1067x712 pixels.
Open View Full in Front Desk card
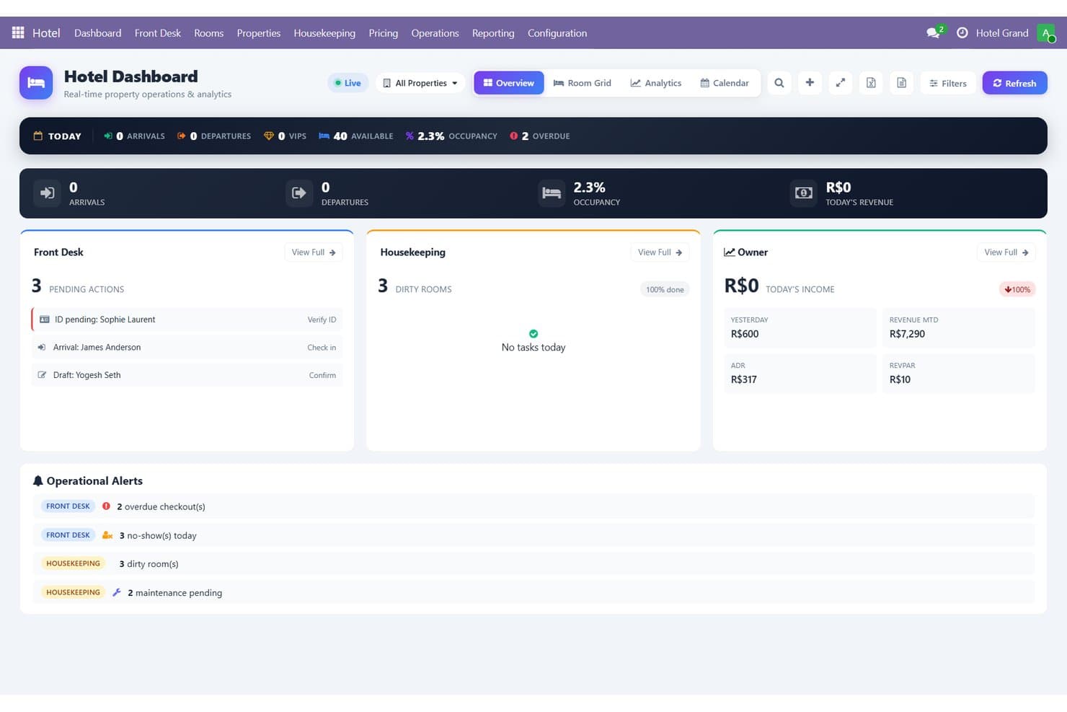click(314, 252)
